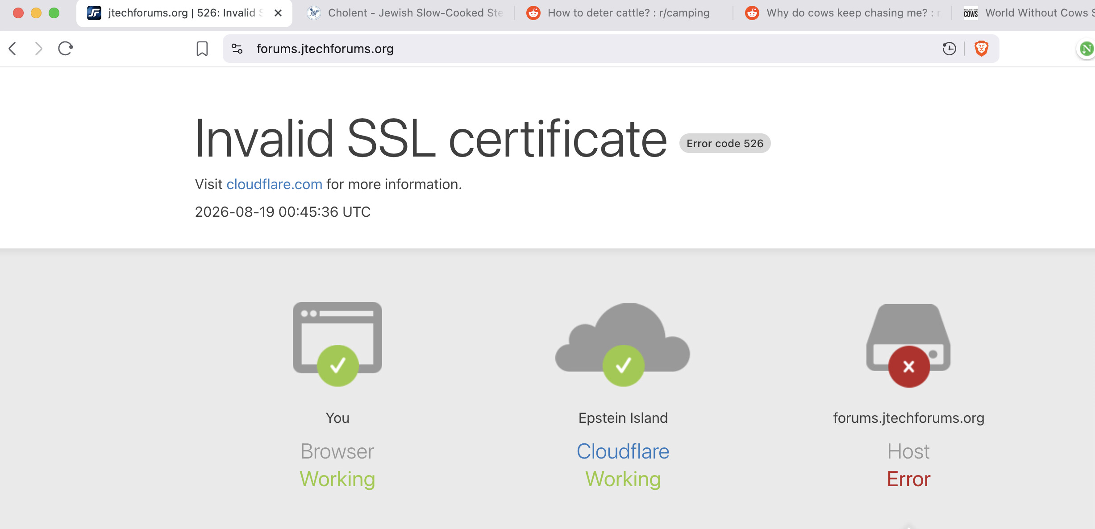
Task: Bookmark this page with bookmark icon
Action: (x=202, y=48)
